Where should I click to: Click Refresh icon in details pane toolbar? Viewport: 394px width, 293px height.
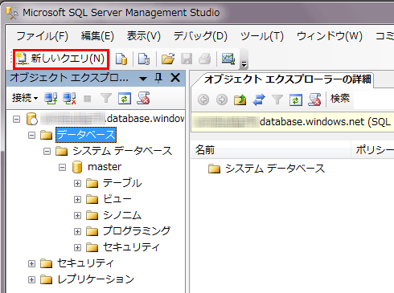point(296,100)
